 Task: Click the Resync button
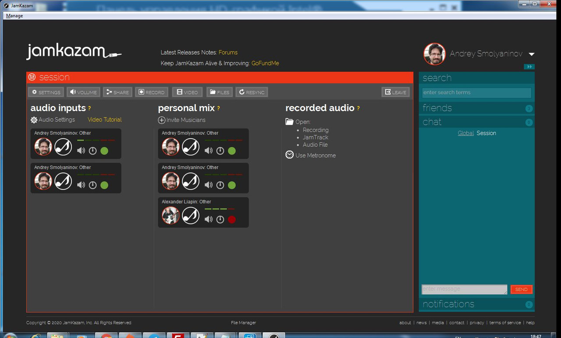tap(252, 92)
